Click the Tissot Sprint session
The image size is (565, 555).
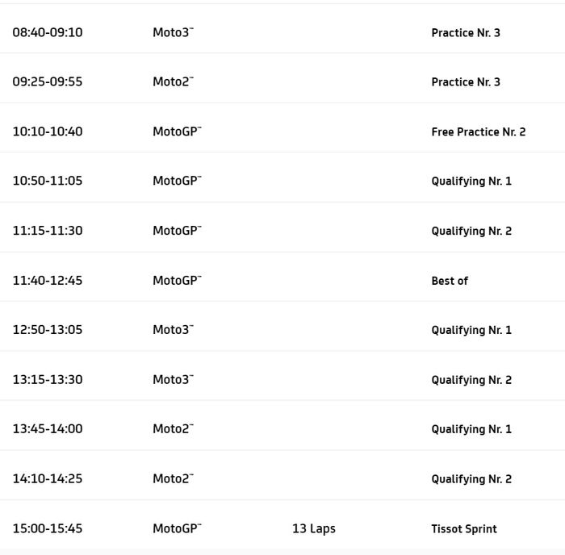tap(464, 529)
